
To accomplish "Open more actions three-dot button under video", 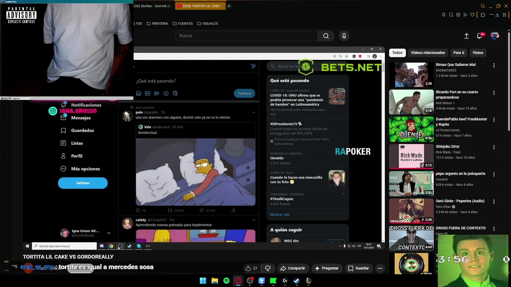I will (380, 268).
